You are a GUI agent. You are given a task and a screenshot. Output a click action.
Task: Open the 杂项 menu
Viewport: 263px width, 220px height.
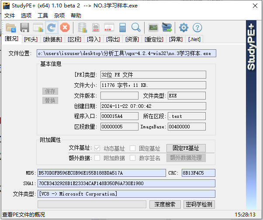59,16
